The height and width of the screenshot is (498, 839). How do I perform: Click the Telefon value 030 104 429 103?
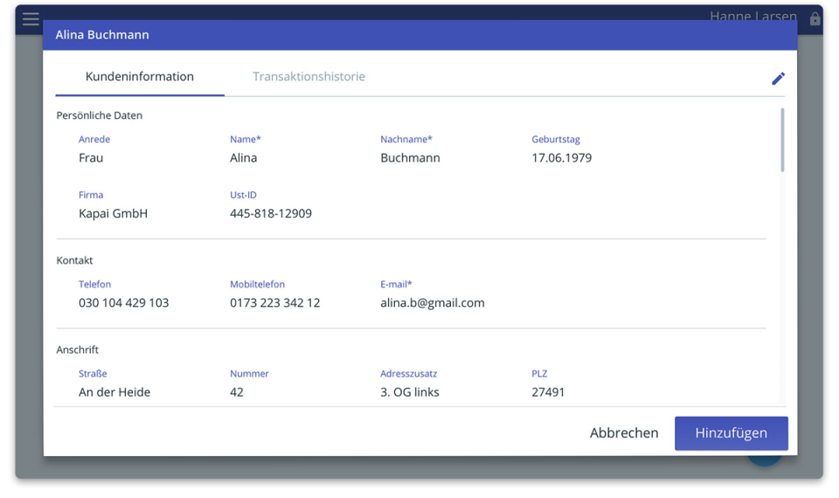tap(123, 303)
